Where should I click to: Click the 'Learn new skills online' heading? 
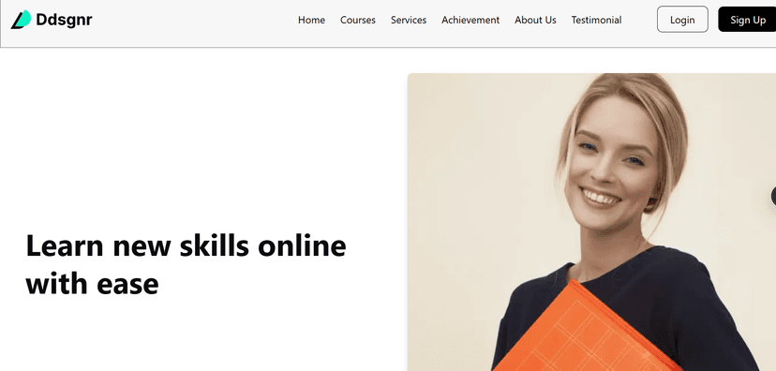point(187,265)
